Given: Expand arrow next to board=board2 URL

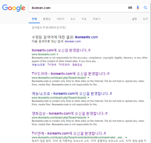Looking at the screenshot, I should [x=88, y=98].
